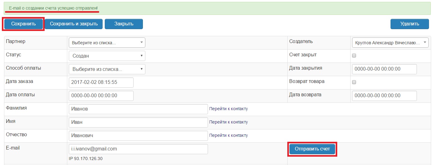Open the Партнер dropdown list

(x=107, y=43)
